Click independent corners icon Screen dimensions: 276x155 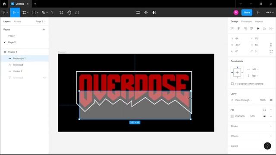click(271, 51)
